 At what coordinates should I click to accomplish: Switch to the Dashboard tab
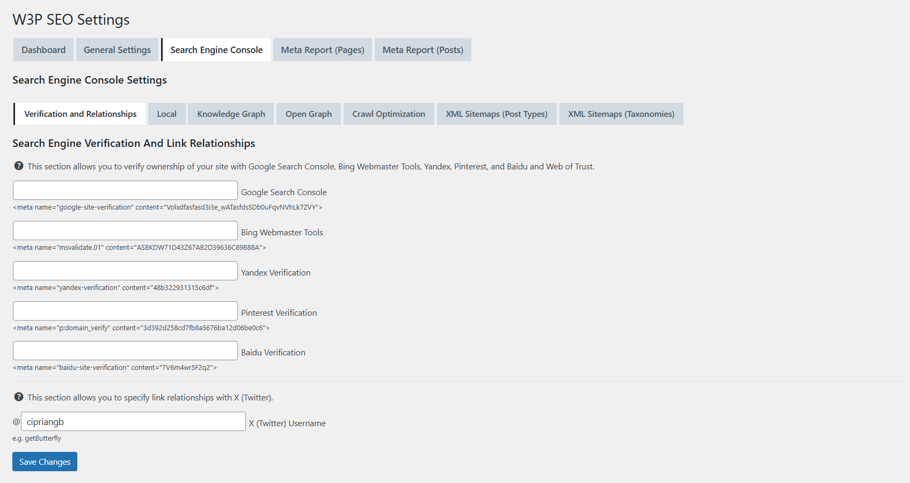[43, 49]
